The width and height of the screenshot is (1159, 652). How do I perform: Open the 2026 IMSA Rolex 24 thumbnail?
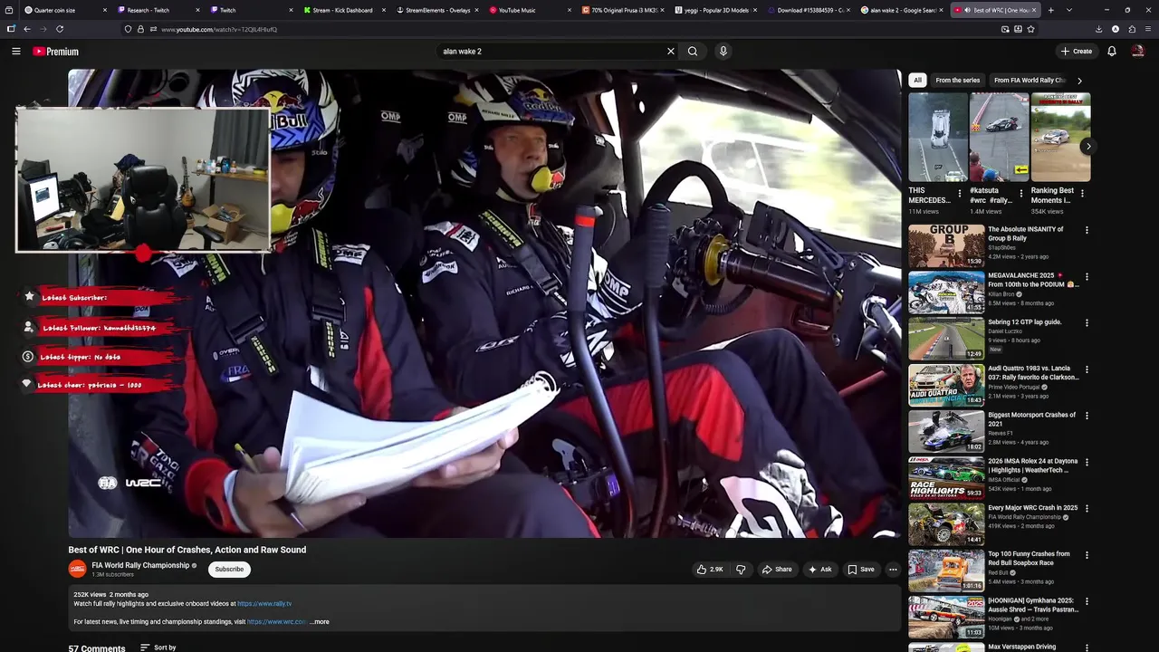(x=946, y=477)
